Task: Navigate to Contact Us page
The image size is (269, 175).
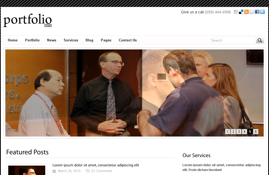Action: 128,40
